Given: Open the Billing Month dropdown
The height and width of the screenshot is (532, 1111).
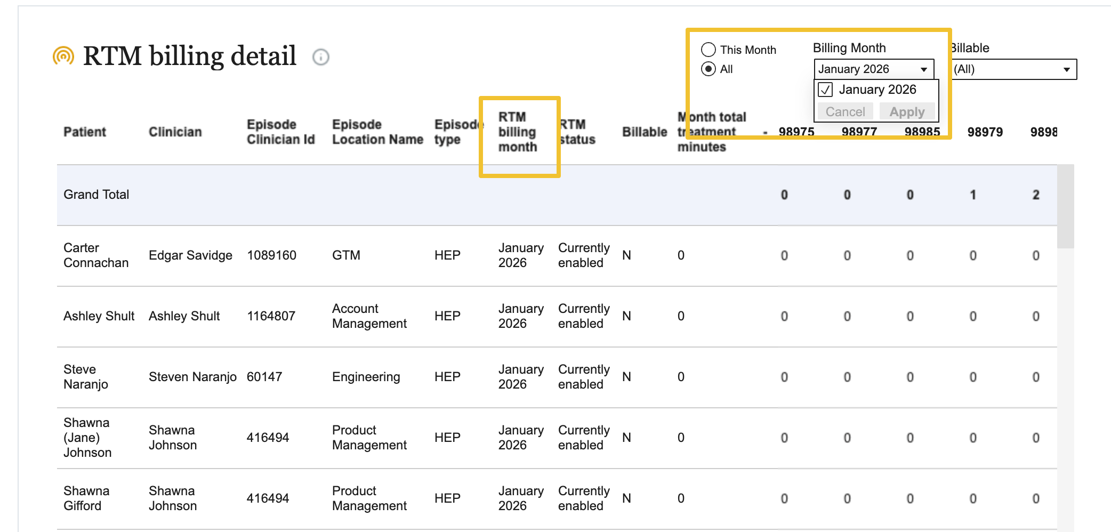Looking at the screenshot, I should click(874, 69).
